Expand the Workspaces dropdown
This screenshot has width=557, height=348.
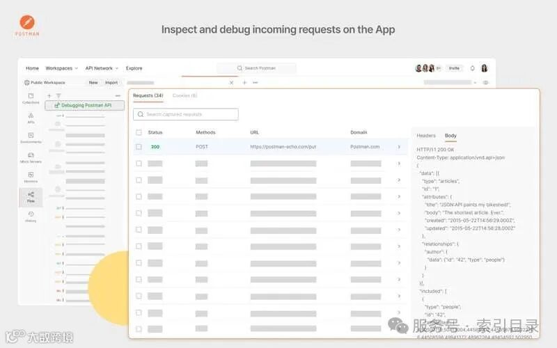pyautogui.click(x=61, y=68)
